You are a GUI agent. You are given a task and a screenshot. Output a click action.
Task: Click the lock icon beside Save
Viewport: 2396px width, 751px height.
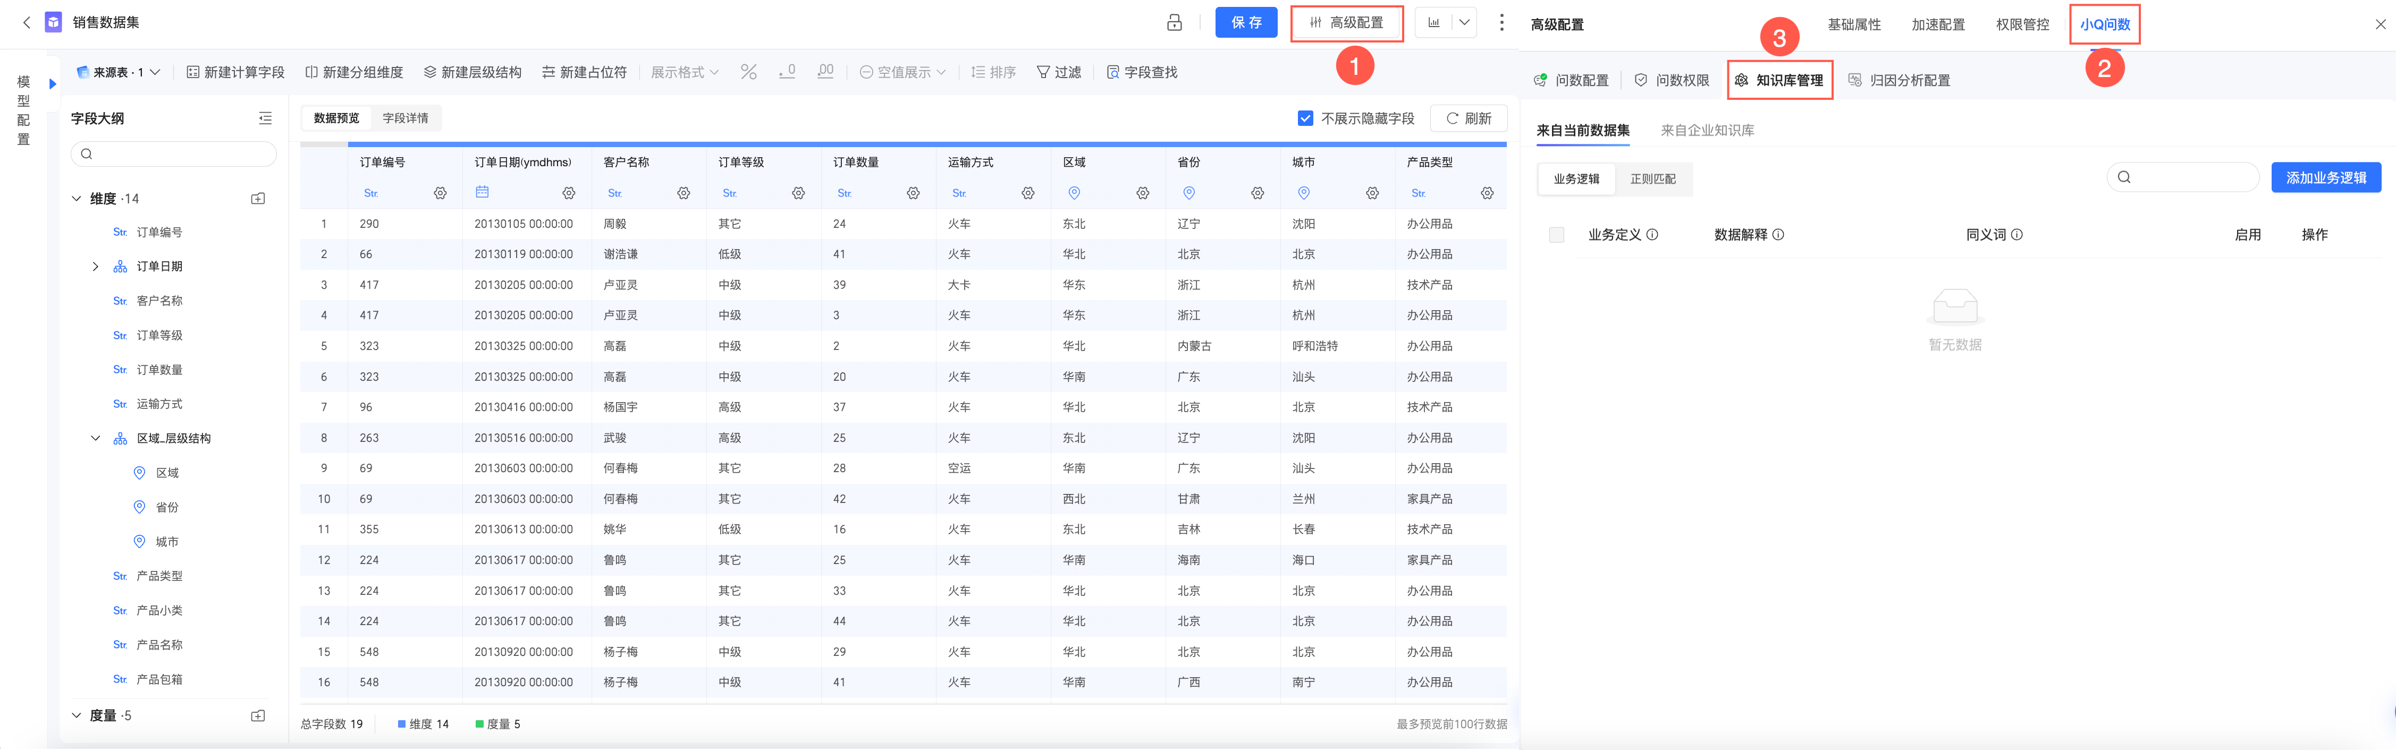tap(1175, 22)
